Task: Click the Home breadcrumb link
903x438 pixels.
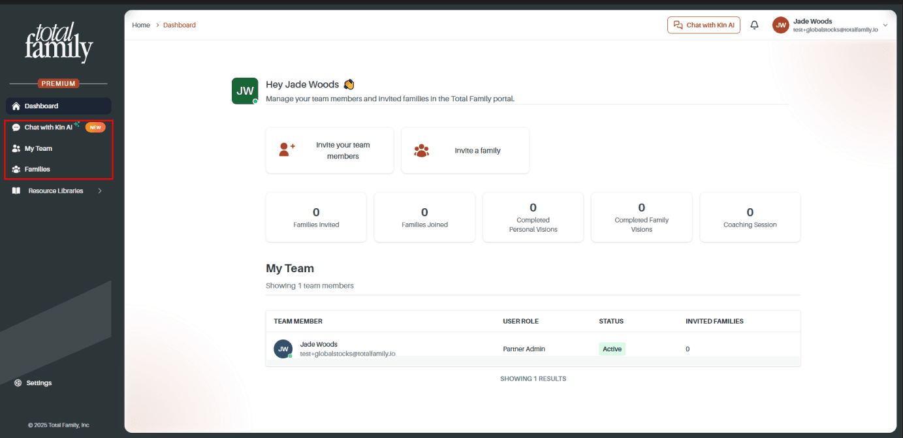Action: pyautogui.click(x=141, y=25)
